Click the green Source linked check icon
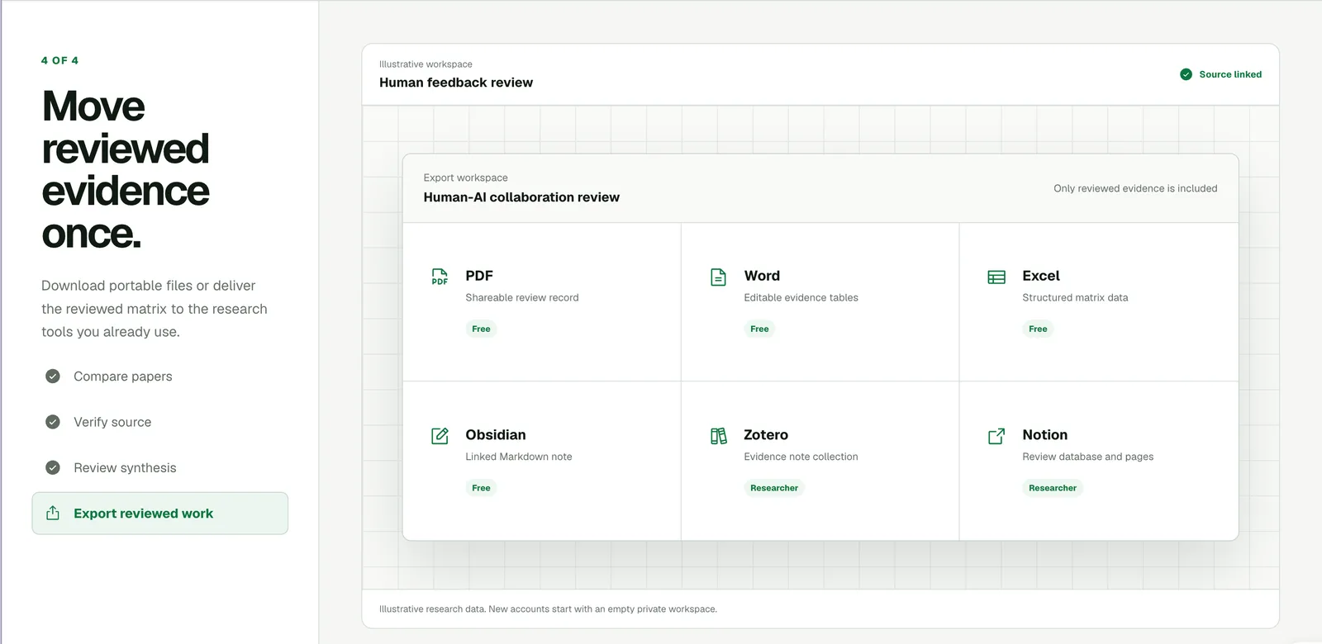This screenshot has width=1322, height=644. pos(1186,74)
